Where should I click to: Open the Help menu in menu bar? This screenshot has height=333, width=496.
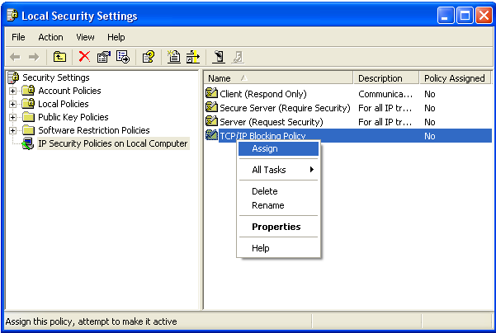(116, 37)
